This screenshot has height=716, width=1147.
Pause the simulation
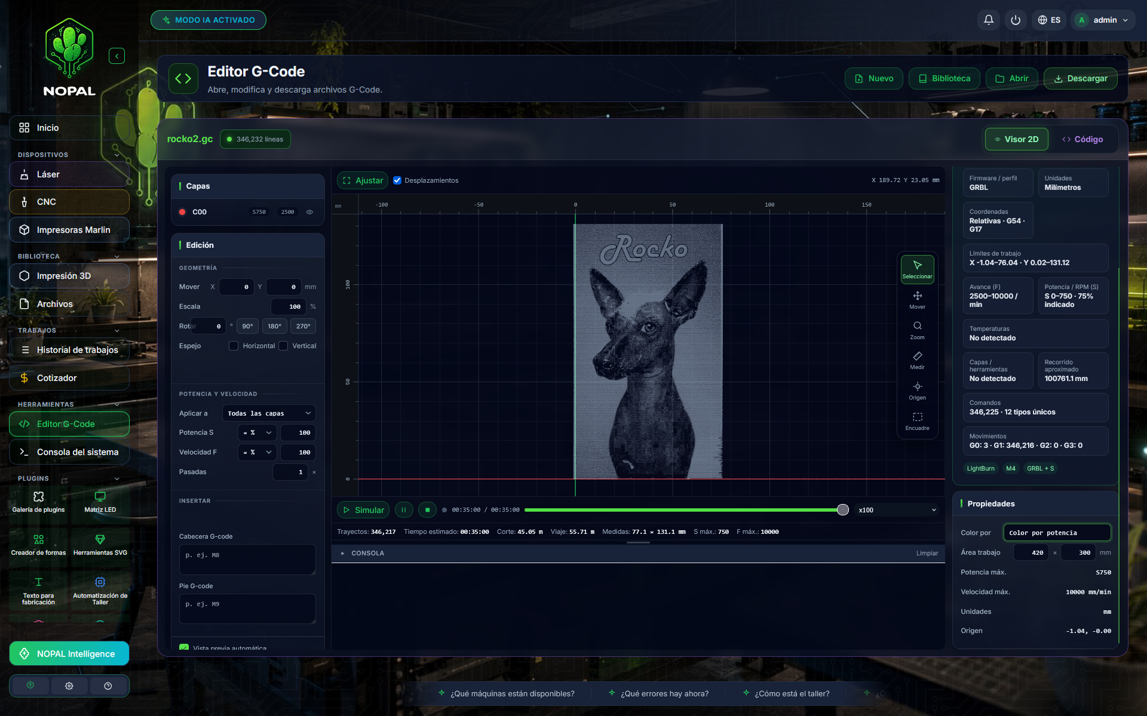pos(404,510)
